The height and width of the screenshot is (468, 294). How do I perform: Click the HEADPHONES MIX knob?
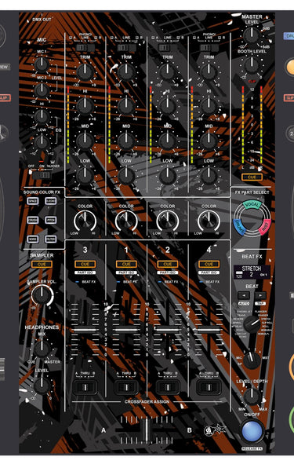tap(42, 349)
